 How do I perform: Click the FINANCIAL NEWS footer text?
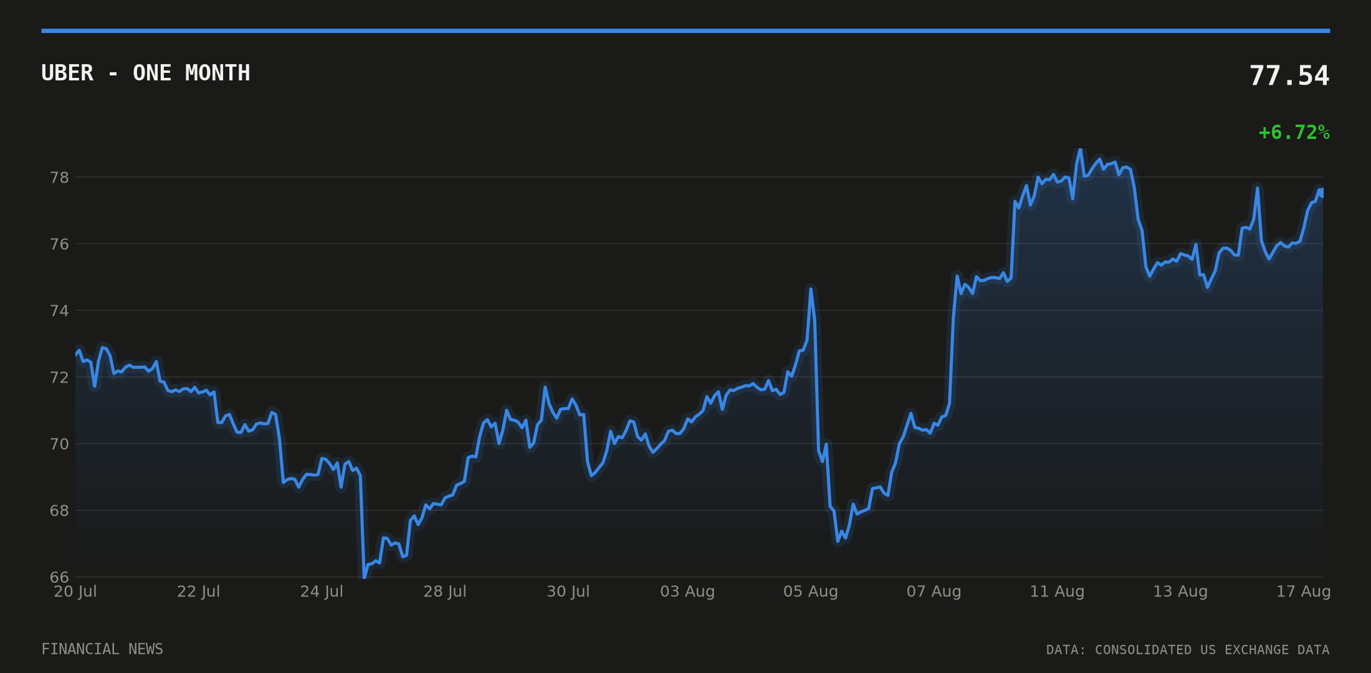(102, 649)
